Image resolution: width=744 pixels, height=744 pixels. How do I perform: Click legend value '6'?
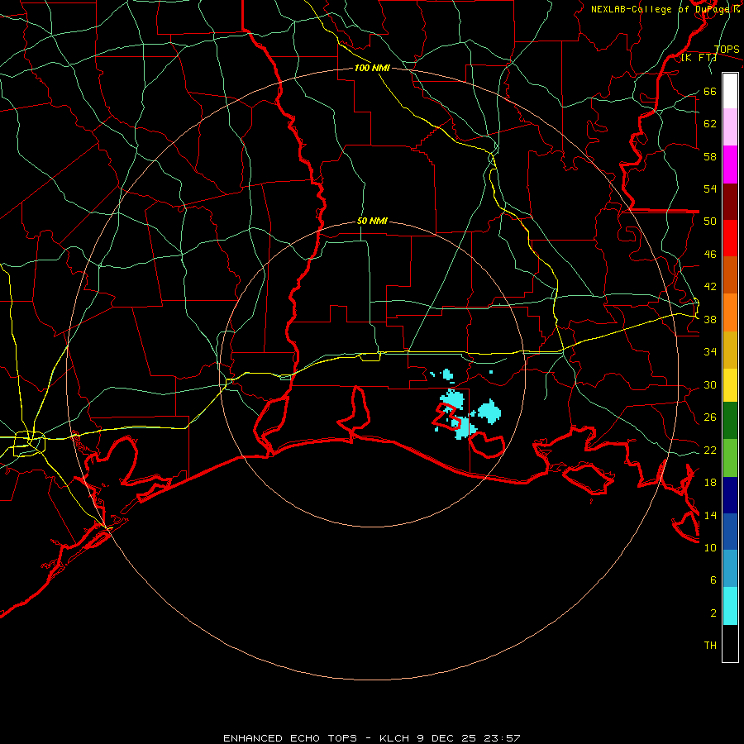point(713,580)
